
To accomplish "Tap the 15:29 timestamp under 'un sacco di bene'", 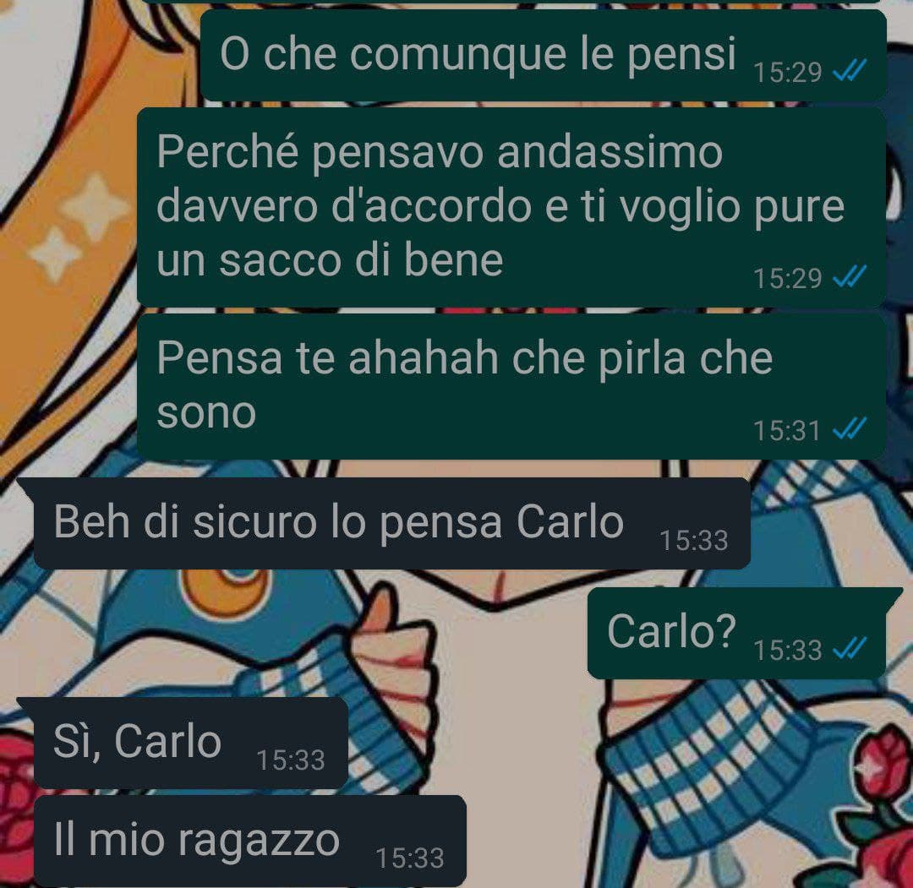I will coord(787,279).
